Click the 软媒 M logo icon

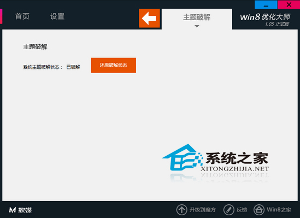pos(13,210)
